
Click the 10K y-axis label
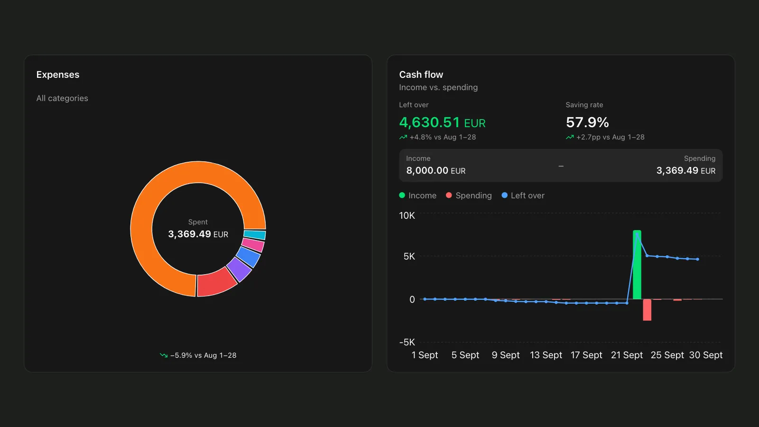pyautogui.click(x=407, y=215)
